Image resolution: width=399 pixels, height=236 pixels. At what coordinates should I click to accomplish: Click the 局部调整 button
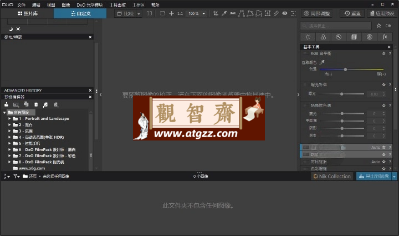317,13
